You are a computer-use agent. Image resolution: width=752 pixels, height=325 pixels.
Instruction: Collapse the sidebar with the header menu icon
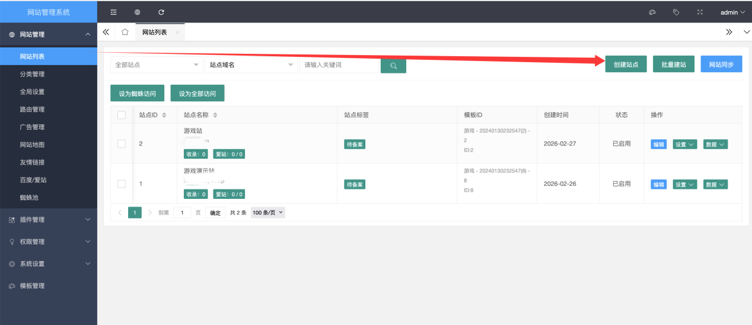pos(114,12)
